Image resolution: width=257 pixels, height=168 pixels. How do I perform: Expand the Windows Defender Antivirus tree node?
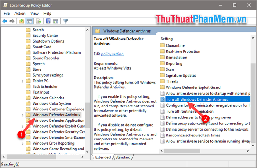coord(22,115)
